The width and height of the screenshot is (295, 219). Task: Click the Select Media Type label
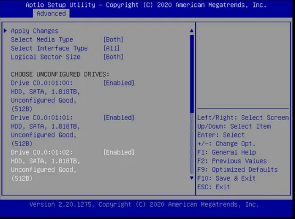[x=42, y=40]
